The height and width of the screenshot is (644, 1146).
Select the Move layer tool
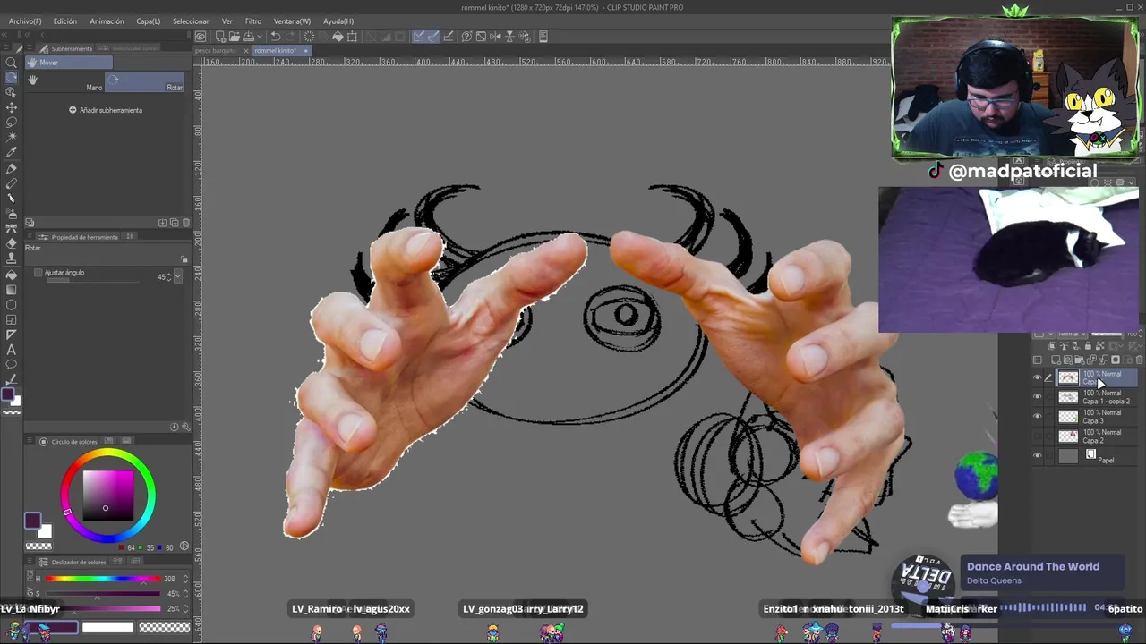point(12,107)
